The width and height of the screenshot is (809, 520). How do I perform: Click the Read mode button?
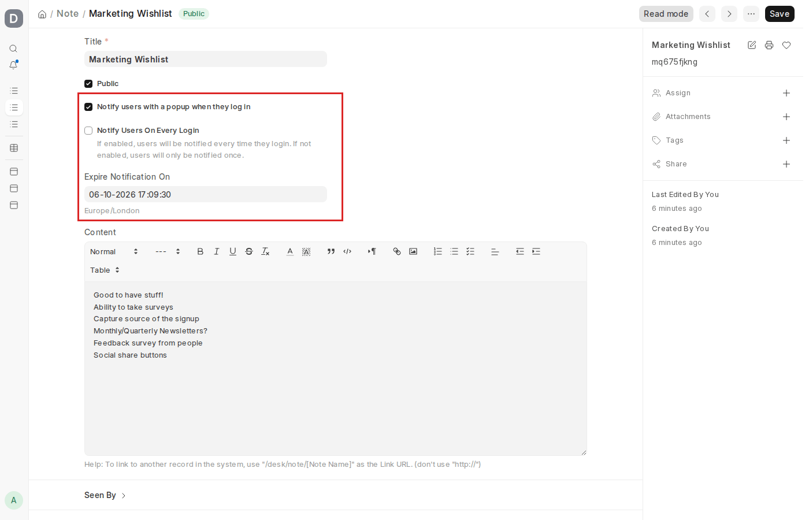(666, 14)
